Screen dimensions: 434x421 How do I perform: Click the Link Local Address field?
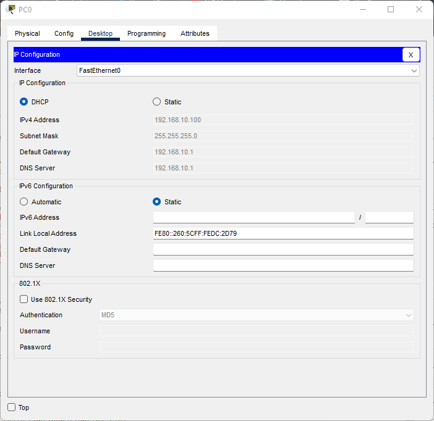click(283, 233)
